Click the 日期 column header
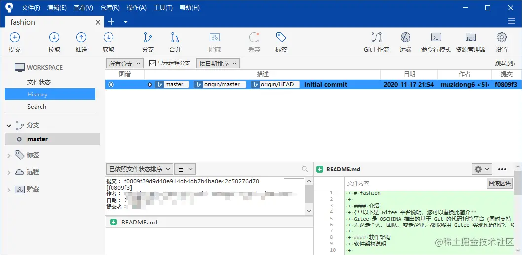The image size is (522, 255). (409, 74)
